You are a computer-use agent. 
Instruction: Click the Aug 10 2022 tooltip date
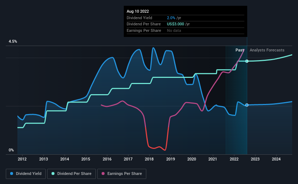(138, 11)
